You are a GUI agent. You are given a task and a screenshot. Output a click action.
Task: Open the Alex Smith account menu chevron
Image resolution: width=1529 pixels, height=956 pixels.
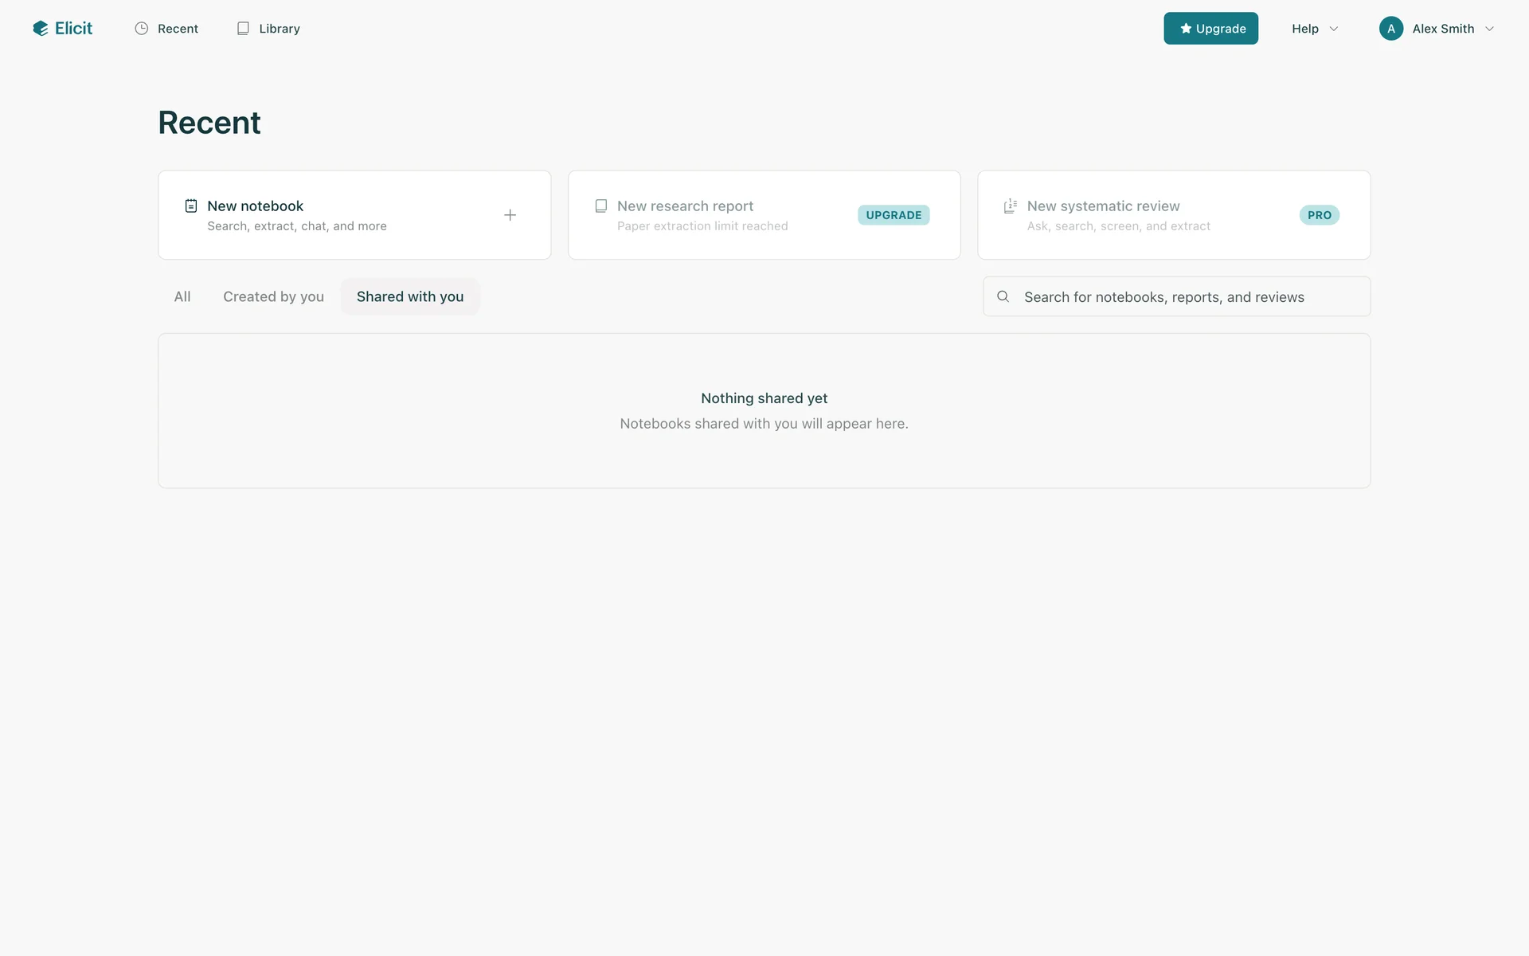1489,29
